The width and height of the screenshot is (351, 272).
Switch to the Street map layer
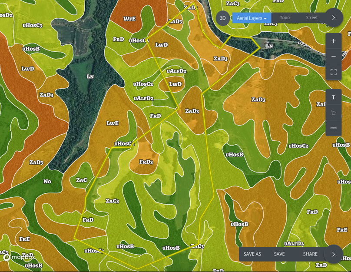(x=311, y=18)
